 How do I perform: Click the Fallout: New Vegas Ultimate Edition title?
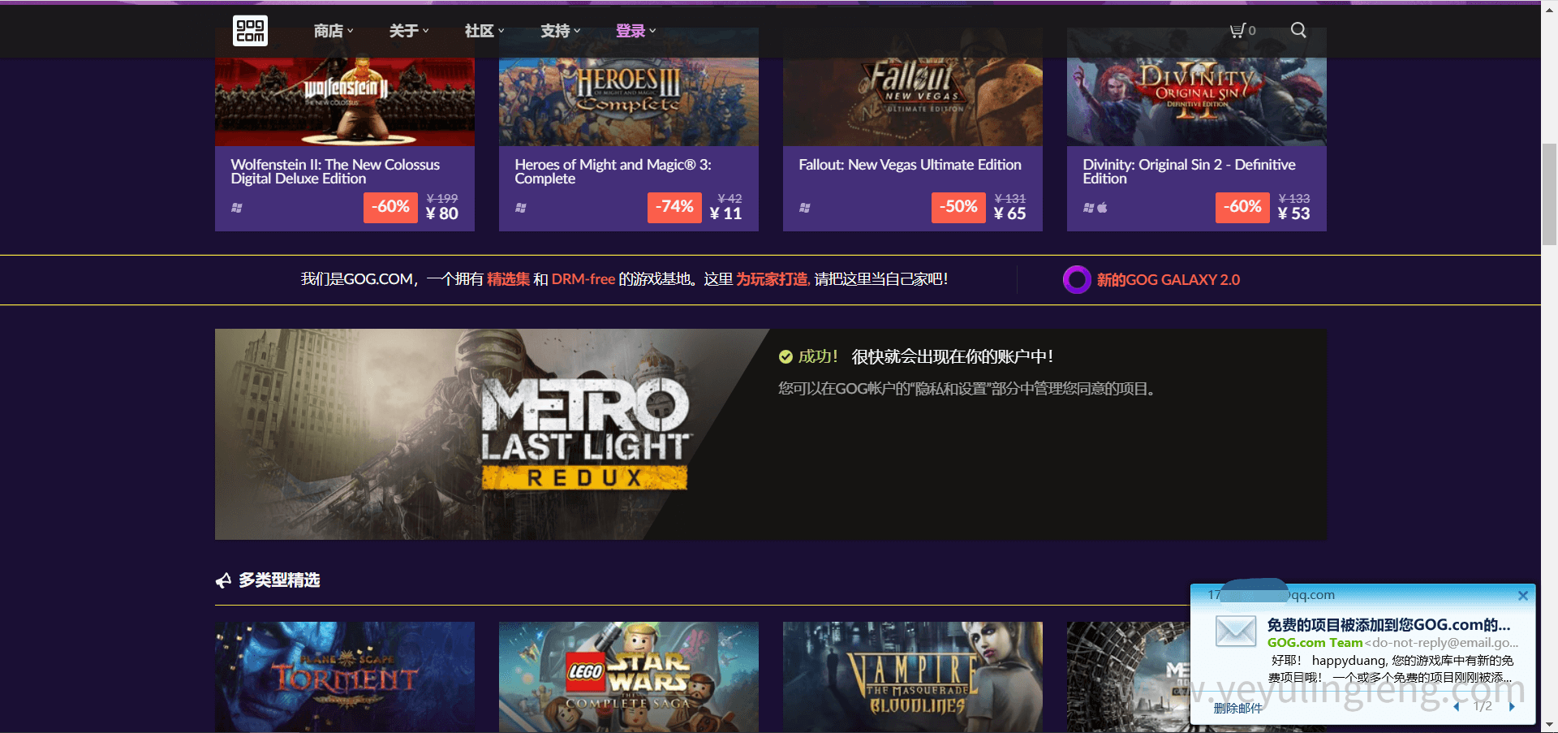(910, 165)
